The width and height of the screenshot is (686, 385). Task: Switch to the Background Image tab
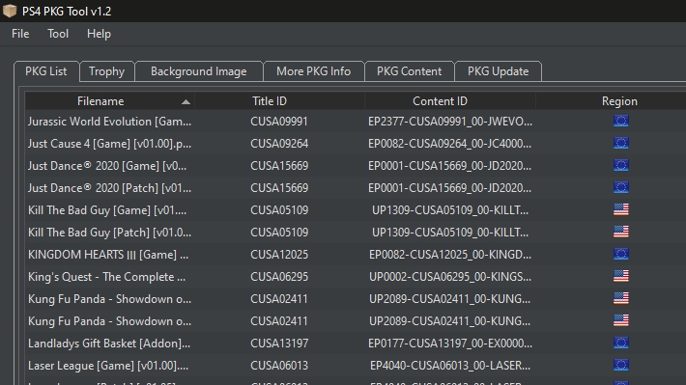(x=199, y=71)
